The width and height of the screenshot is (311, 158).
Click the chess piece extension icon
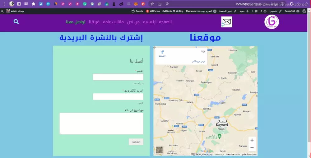click(114, 4)
